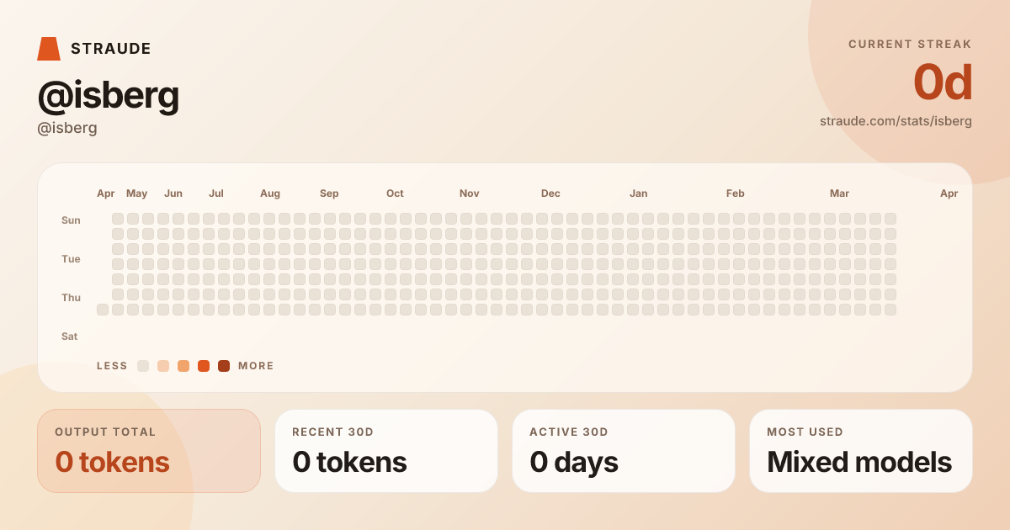Click the large @isberg username heading
This screenshot has width=1010, height=530.
click(x=109, y=96)
